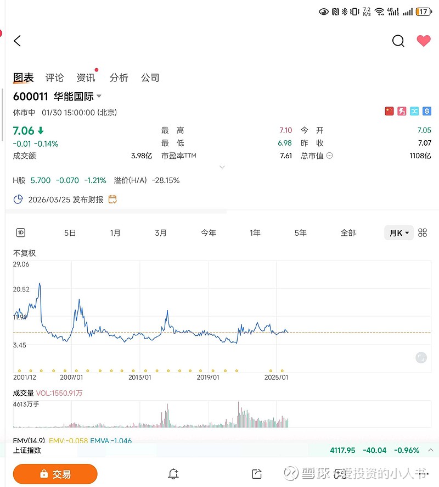439x487 pixels.
Task: Tap the 总市值 1108亿 value
Action: click(420, 156)
